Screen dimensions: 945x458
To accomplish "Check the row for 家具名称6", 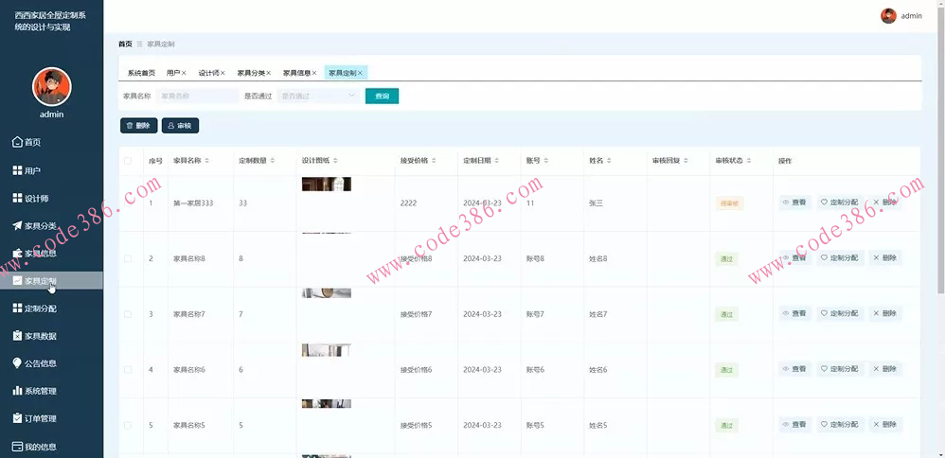I will point(127,369).
